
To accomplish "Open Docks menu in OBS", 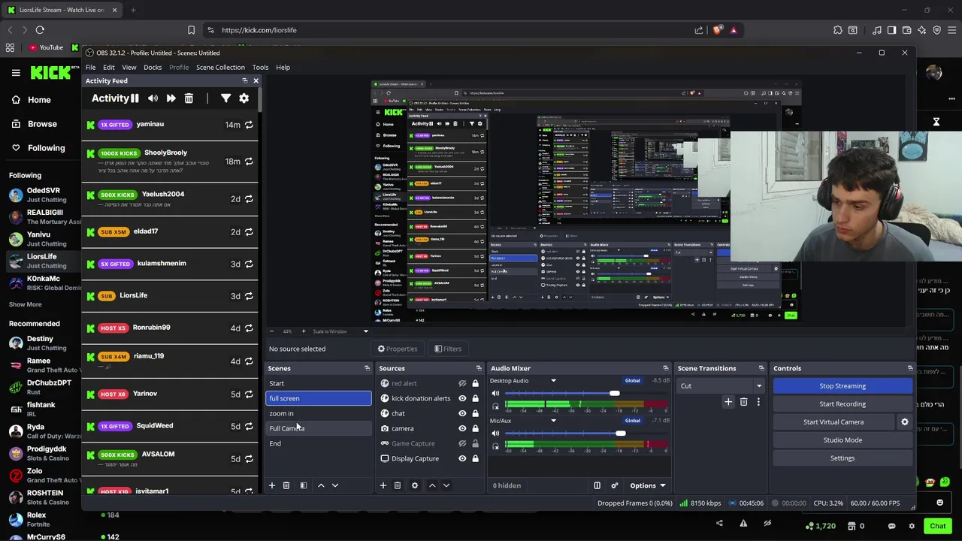I will pyautogui.click(x=153, y=67).
